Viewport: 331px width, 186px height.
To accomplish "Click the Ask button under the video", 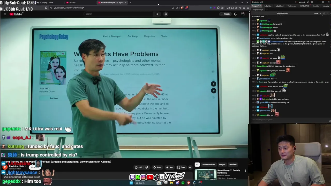I will coord(169,167).
